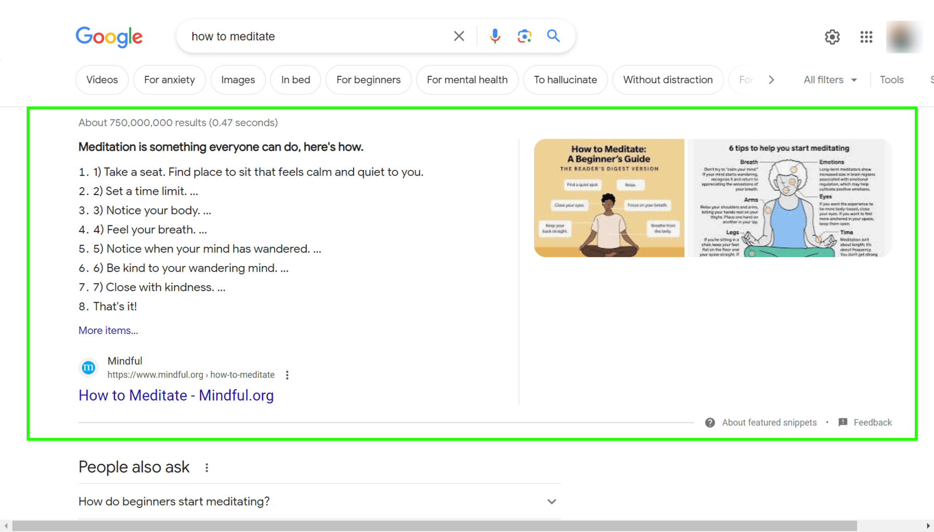Start voice search with microphone icon
The width and height of the screenshot is (934, 532).
(x=495, y=36)
